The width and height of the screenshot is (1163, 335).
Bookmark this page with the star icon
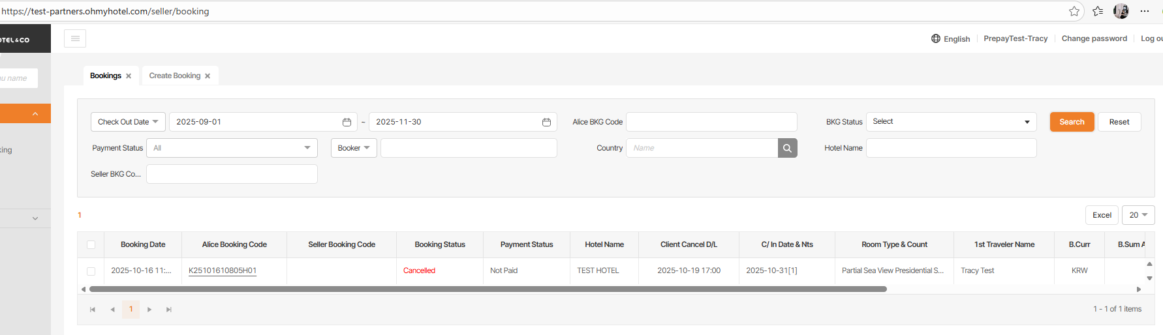(x=1074, y=11)
